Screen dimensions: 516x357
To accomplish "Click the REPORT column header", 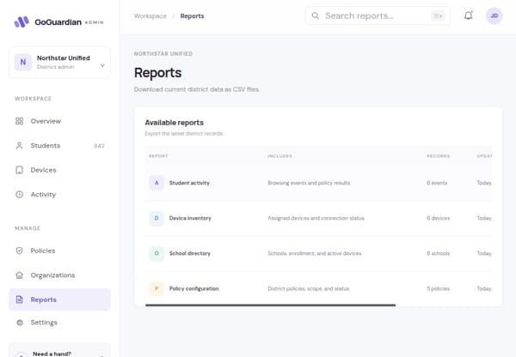I will (158, 156).
